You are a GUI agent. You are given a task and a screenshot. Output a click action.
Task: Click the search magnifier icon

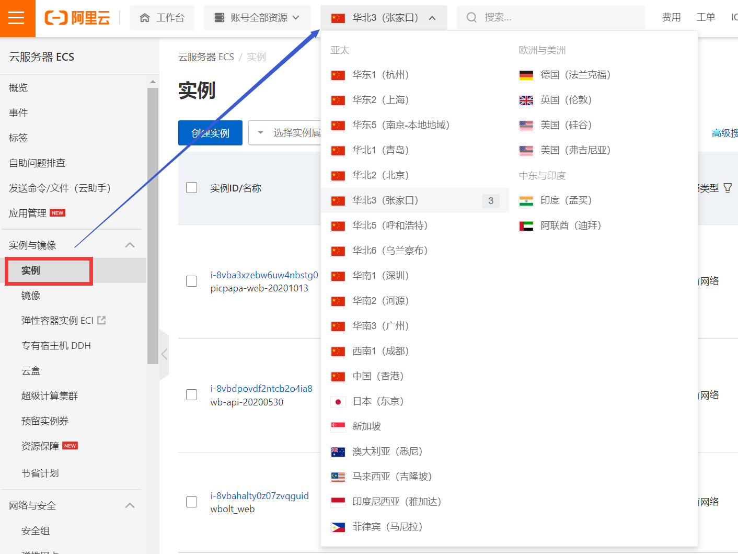click(x=471, y=17)
